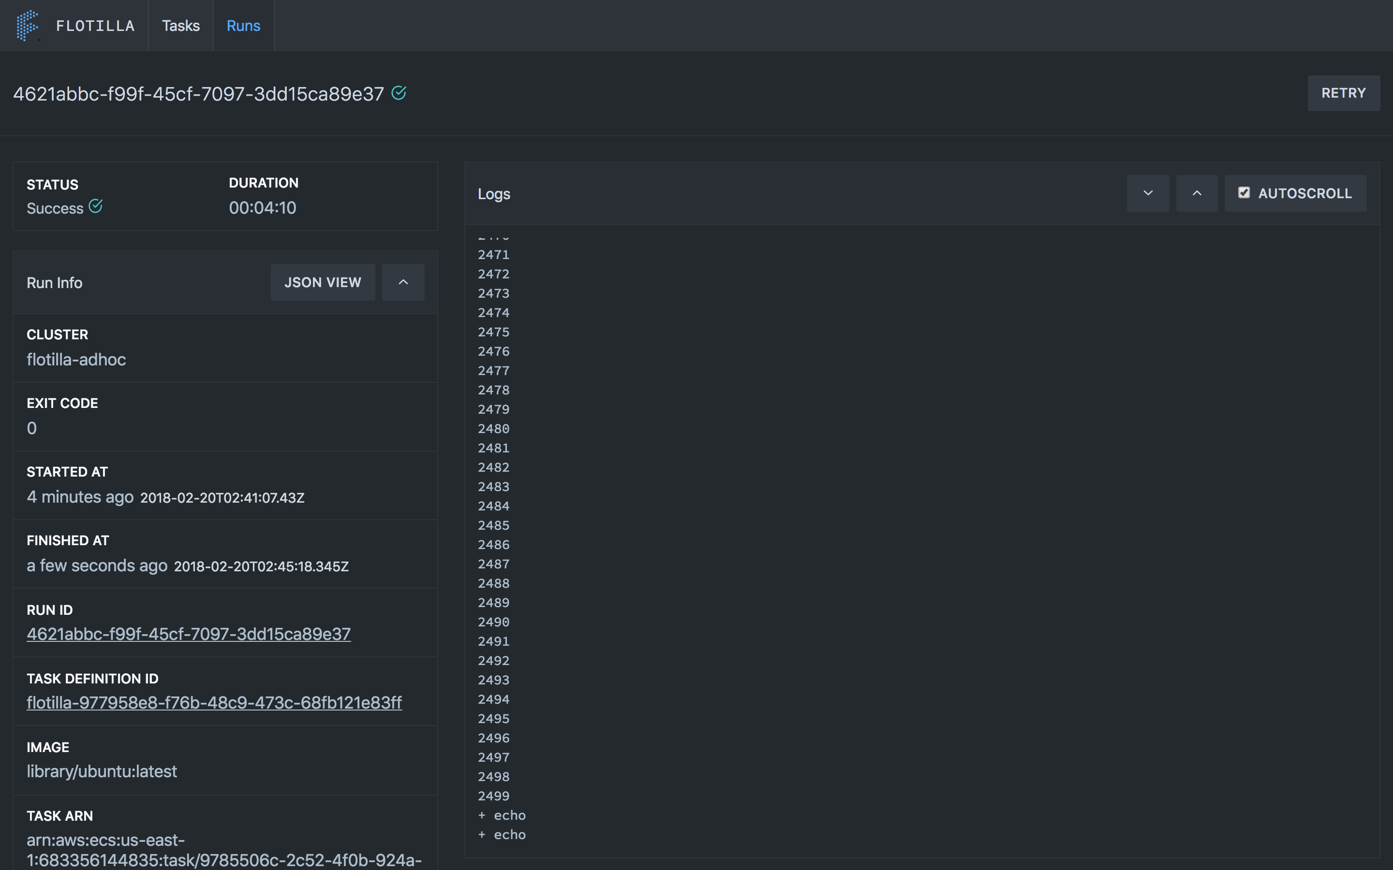Click the DURATION field label
This screenshot has width=1393, height=870.
coord(264,183)
